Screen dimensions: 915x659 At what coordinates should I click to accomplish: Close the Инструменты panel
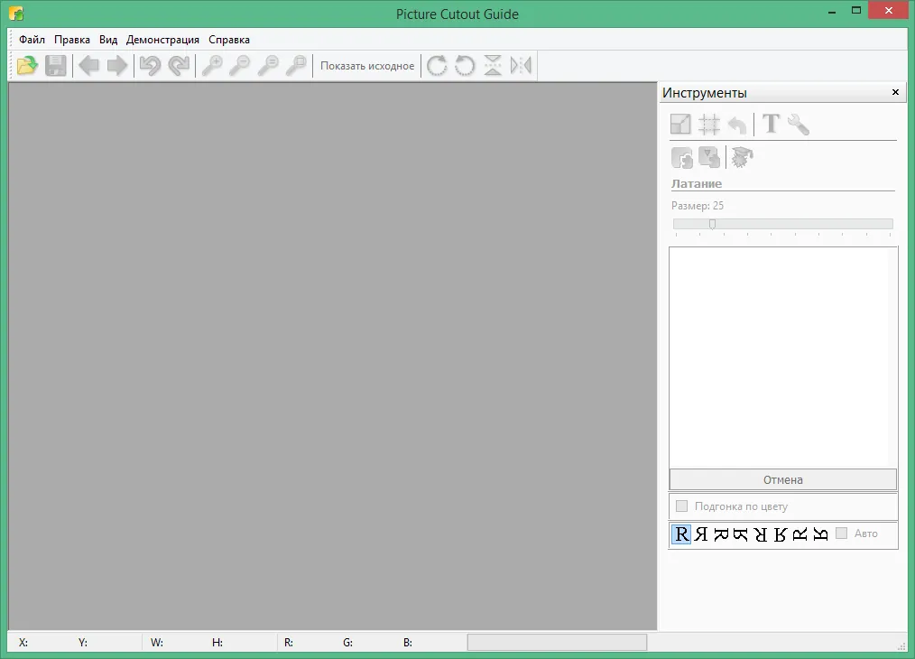(895, 92)
